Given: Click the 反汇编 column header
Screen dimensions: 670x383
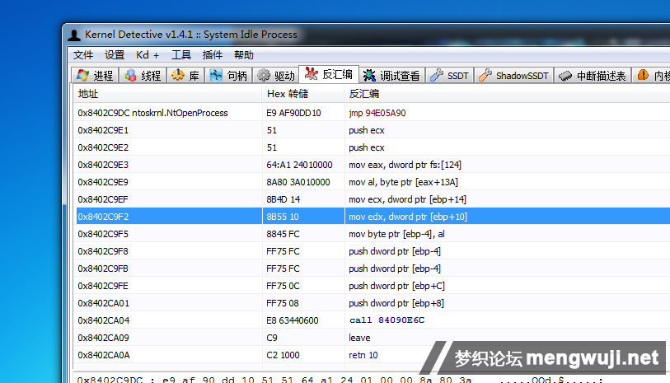Looking at the screenshot, I should coord(507,94).
